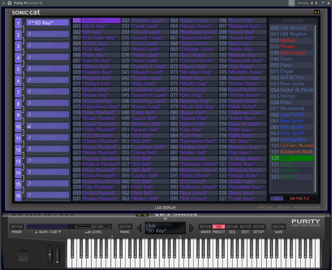Screen dimensions: 332x270
Task: Toggle channel 12 enable box
Action: point(23,150)
